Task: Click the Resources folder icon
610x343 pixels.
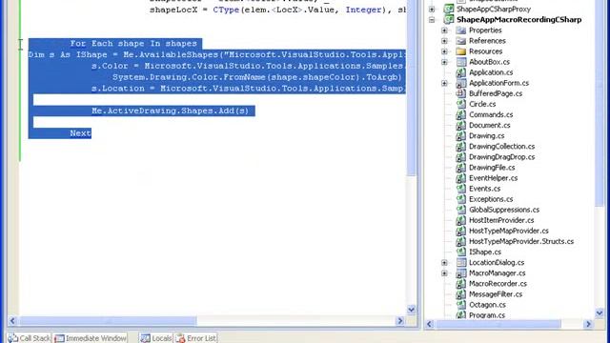Action: click(461, 50)
